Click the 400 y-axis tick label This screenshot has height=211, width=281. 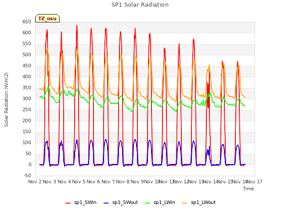coord(27,77)
